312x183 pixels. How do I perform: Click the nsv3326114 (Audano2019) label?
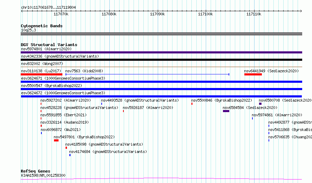pos(65,122)
